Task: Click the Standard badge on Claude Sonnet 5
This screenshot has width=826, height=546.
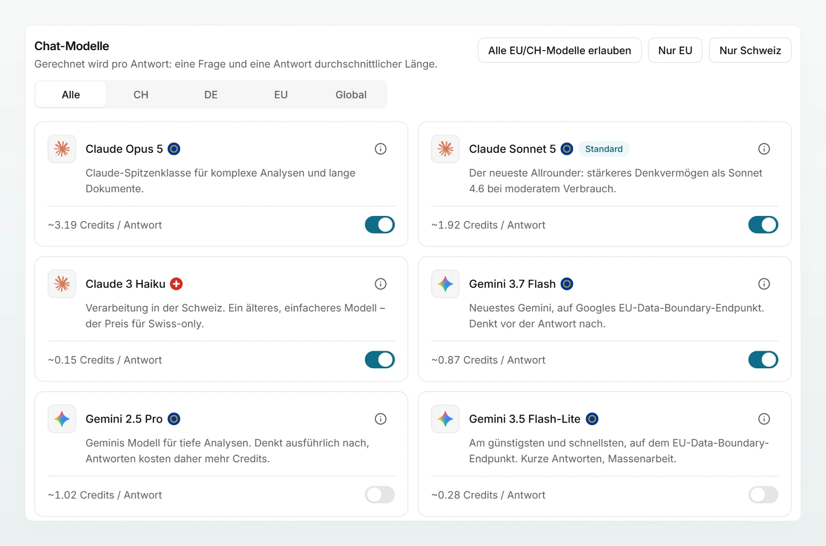Action: click(604, 149)
